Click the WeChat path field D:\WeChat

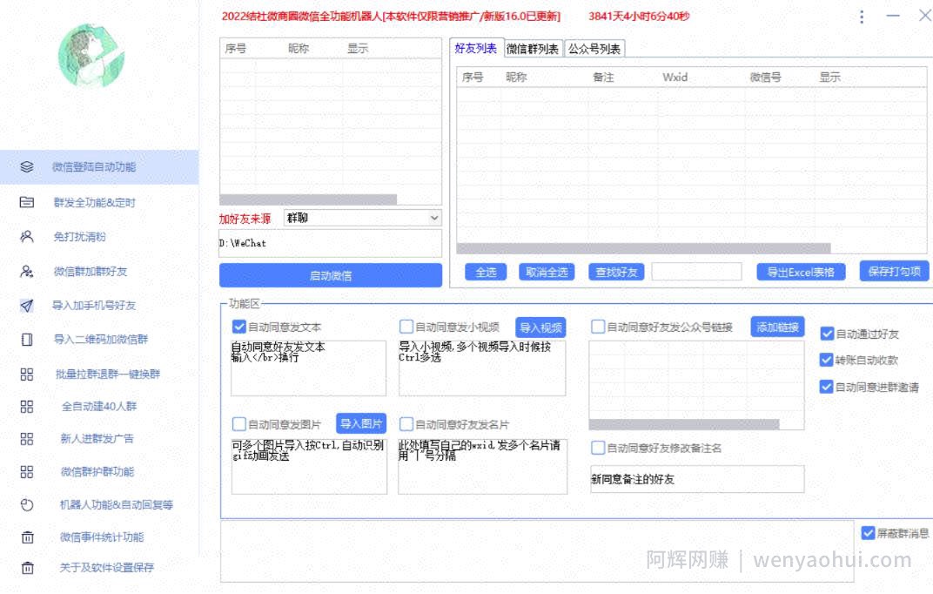point(330,243)
